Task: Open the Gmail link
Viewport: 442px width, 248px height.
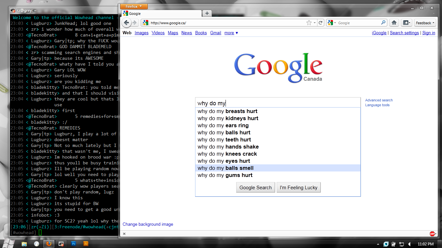Action: pyautogui.click(x=215, y=33)
